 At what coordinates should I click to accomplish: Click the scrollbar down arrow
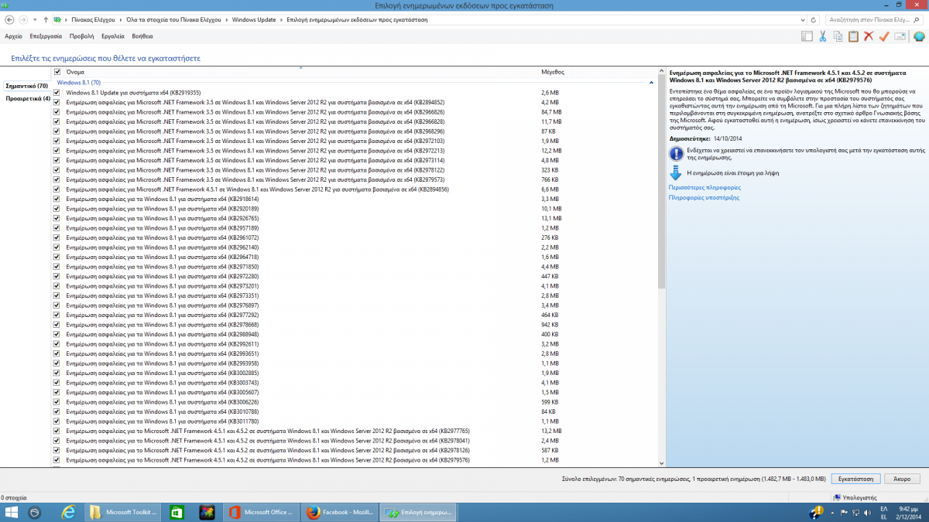(x=661, y=463)
